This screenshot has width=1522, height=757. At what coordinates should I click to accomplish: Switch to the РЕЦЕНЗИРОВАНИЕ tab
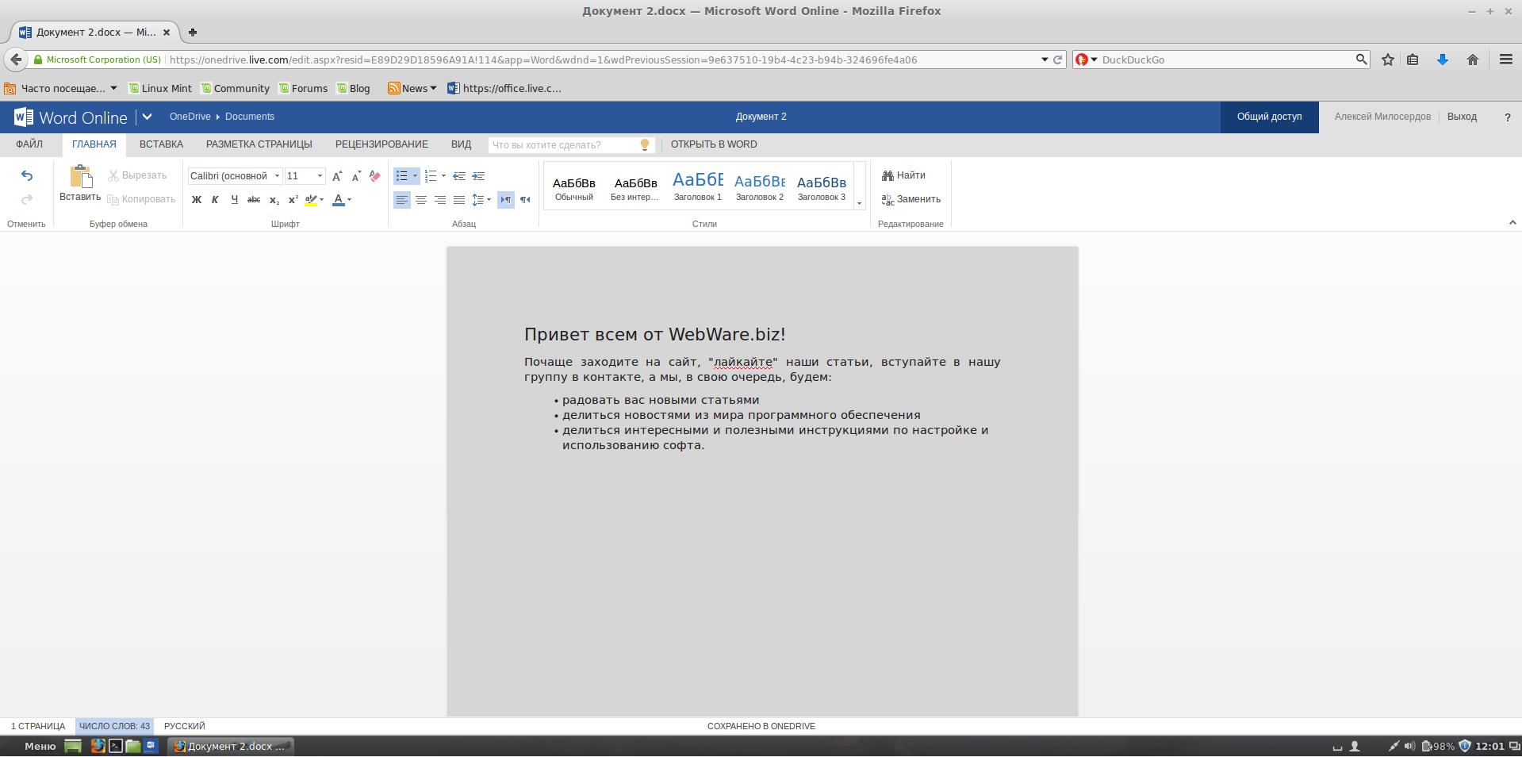point(381,144)
